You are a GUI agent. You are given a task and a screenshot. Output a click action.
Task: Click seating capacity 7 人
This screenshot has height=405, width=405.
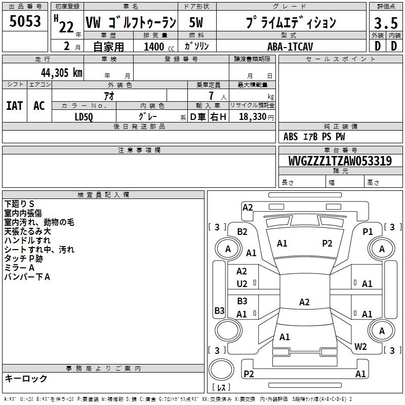coord(217,96)
